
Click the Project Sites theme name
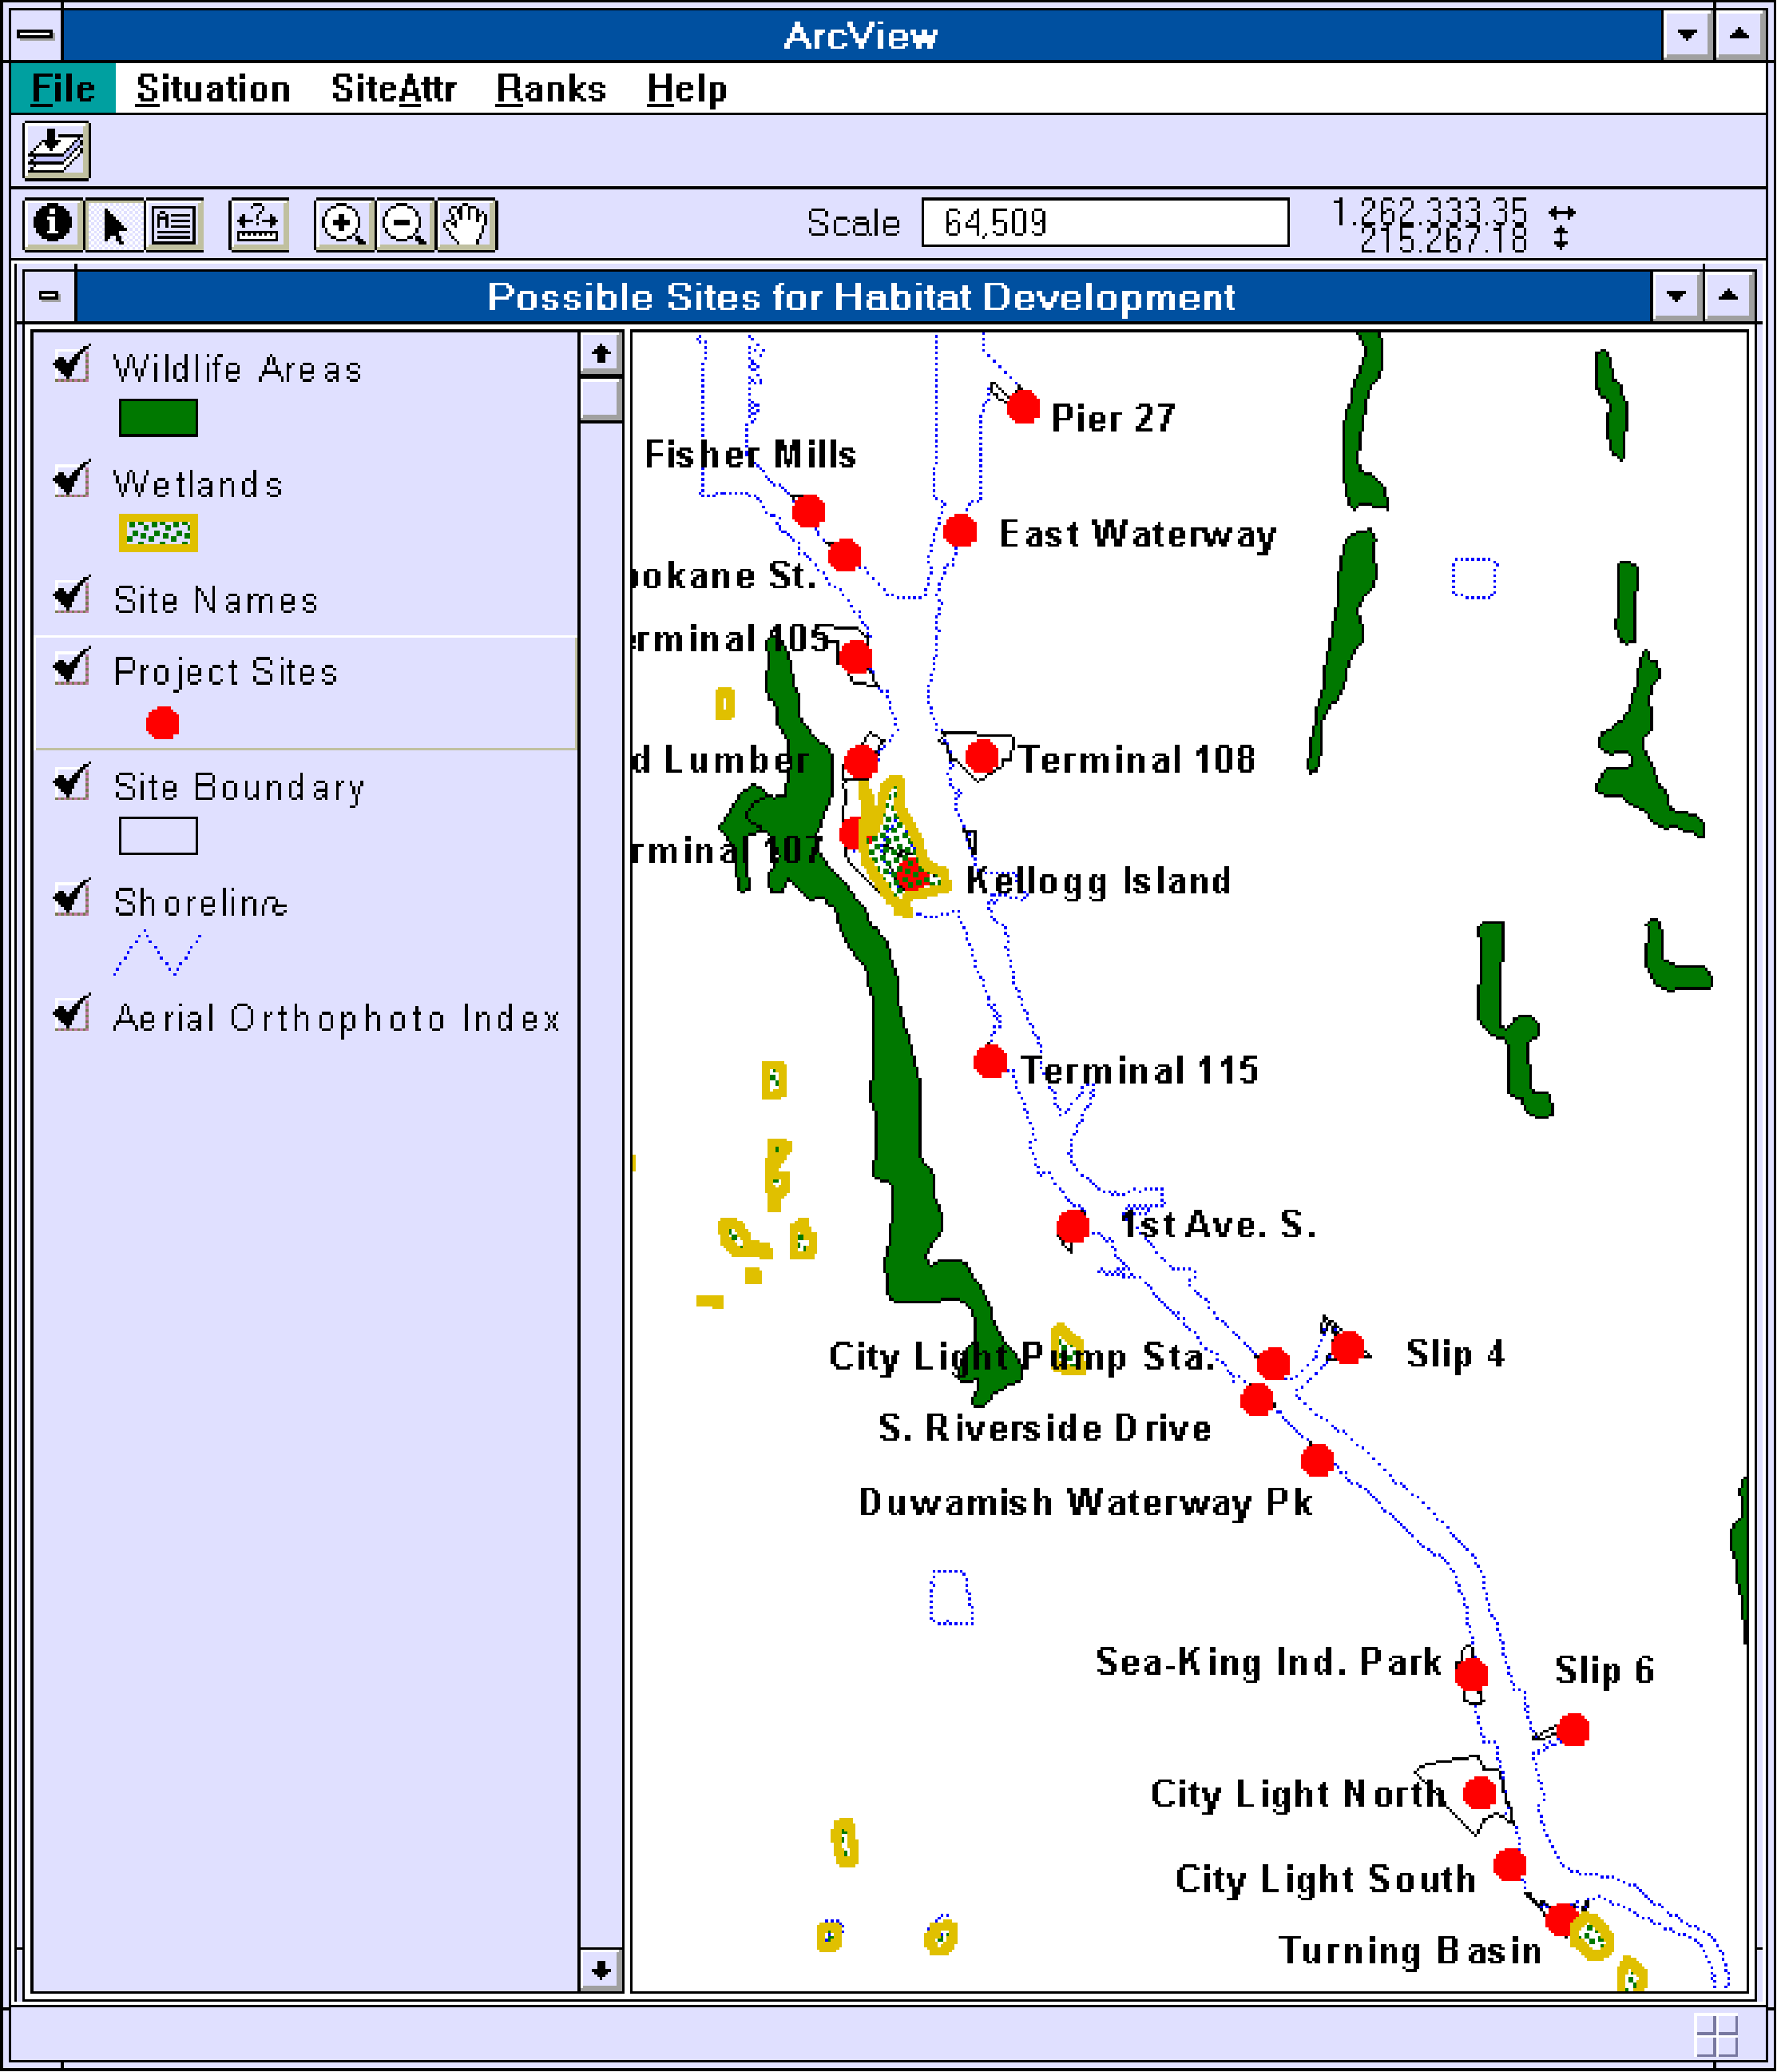point(225,672)
